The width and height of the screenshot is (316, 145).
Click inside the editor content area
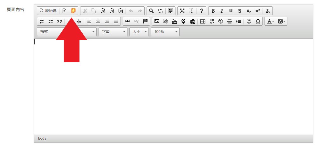174,86
